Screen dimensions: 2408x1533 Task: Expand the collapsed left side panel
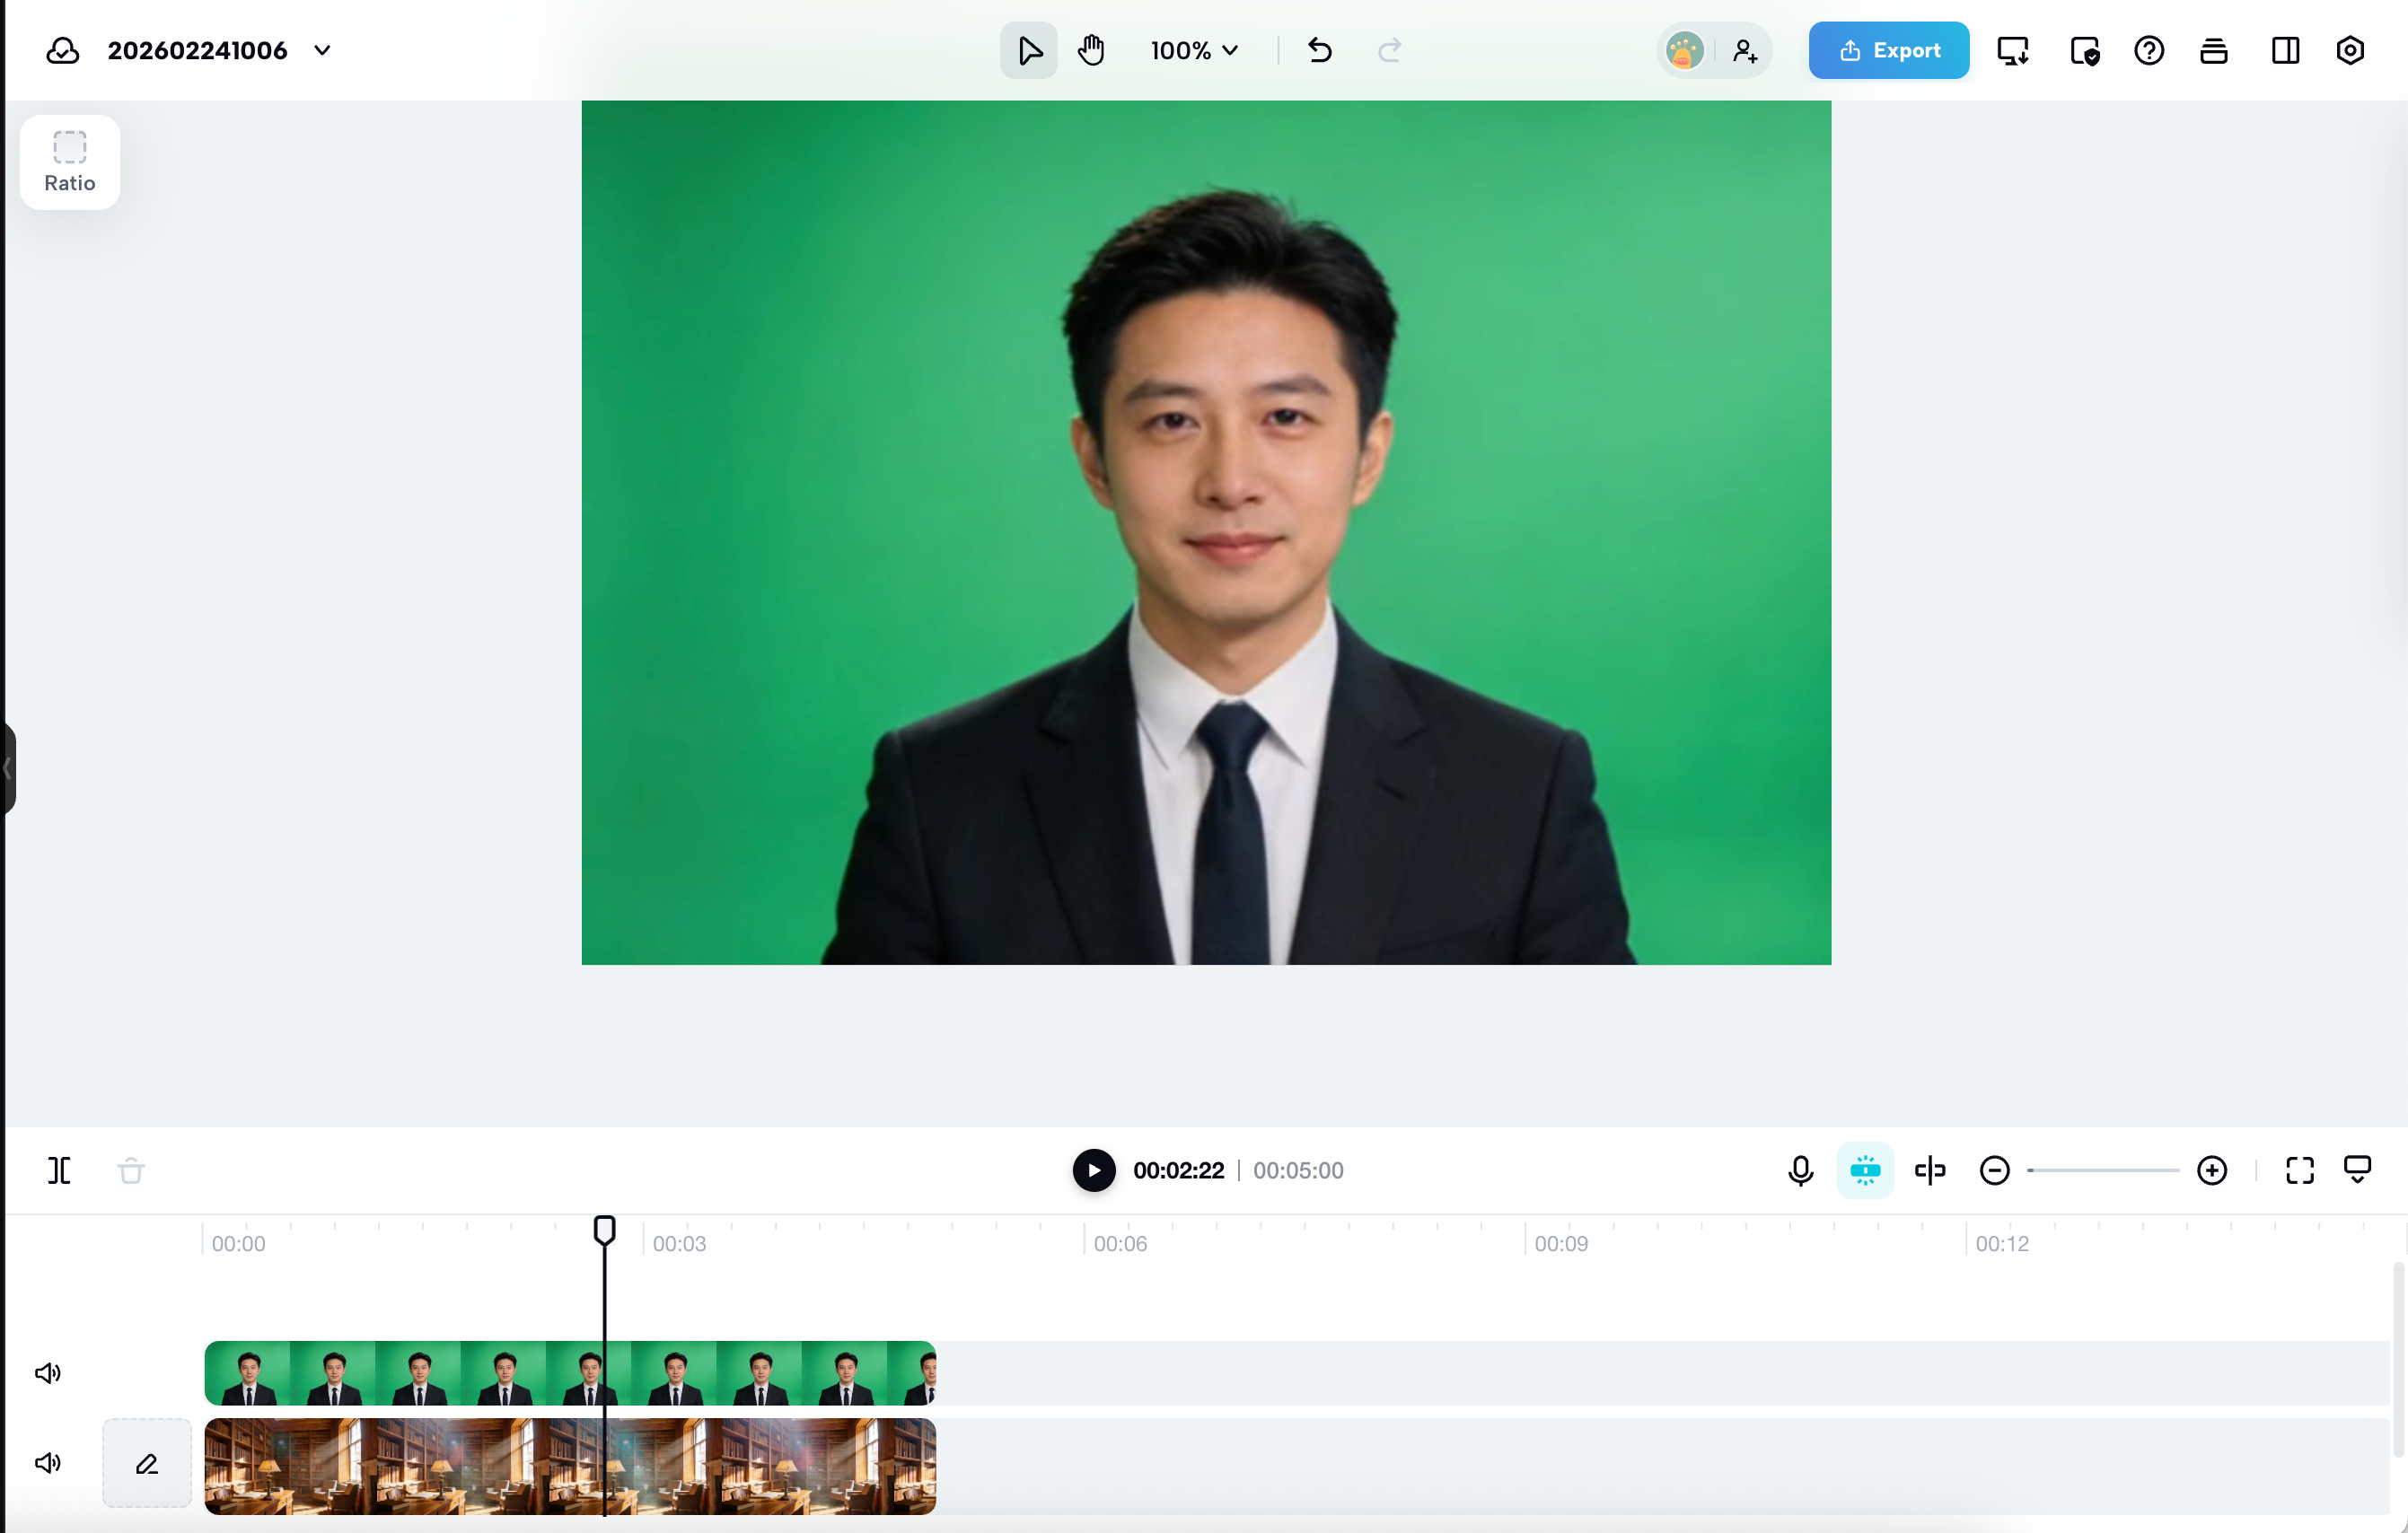pyautogui.click(x=8, y=767)
